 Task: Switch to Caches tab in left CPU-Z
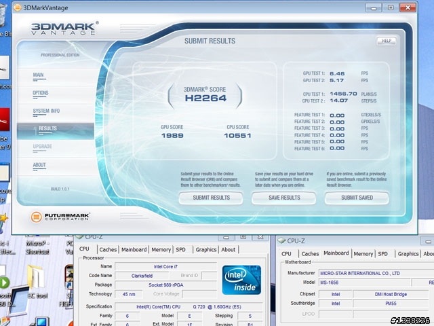108,249
